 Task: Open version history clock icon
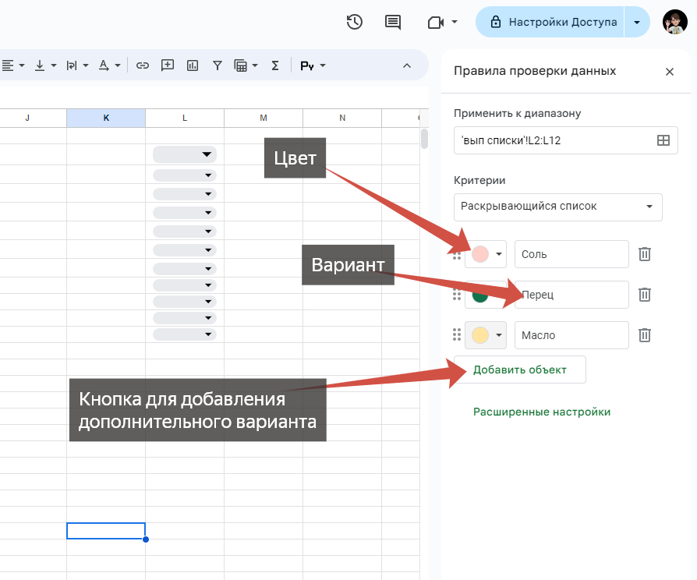354,22
